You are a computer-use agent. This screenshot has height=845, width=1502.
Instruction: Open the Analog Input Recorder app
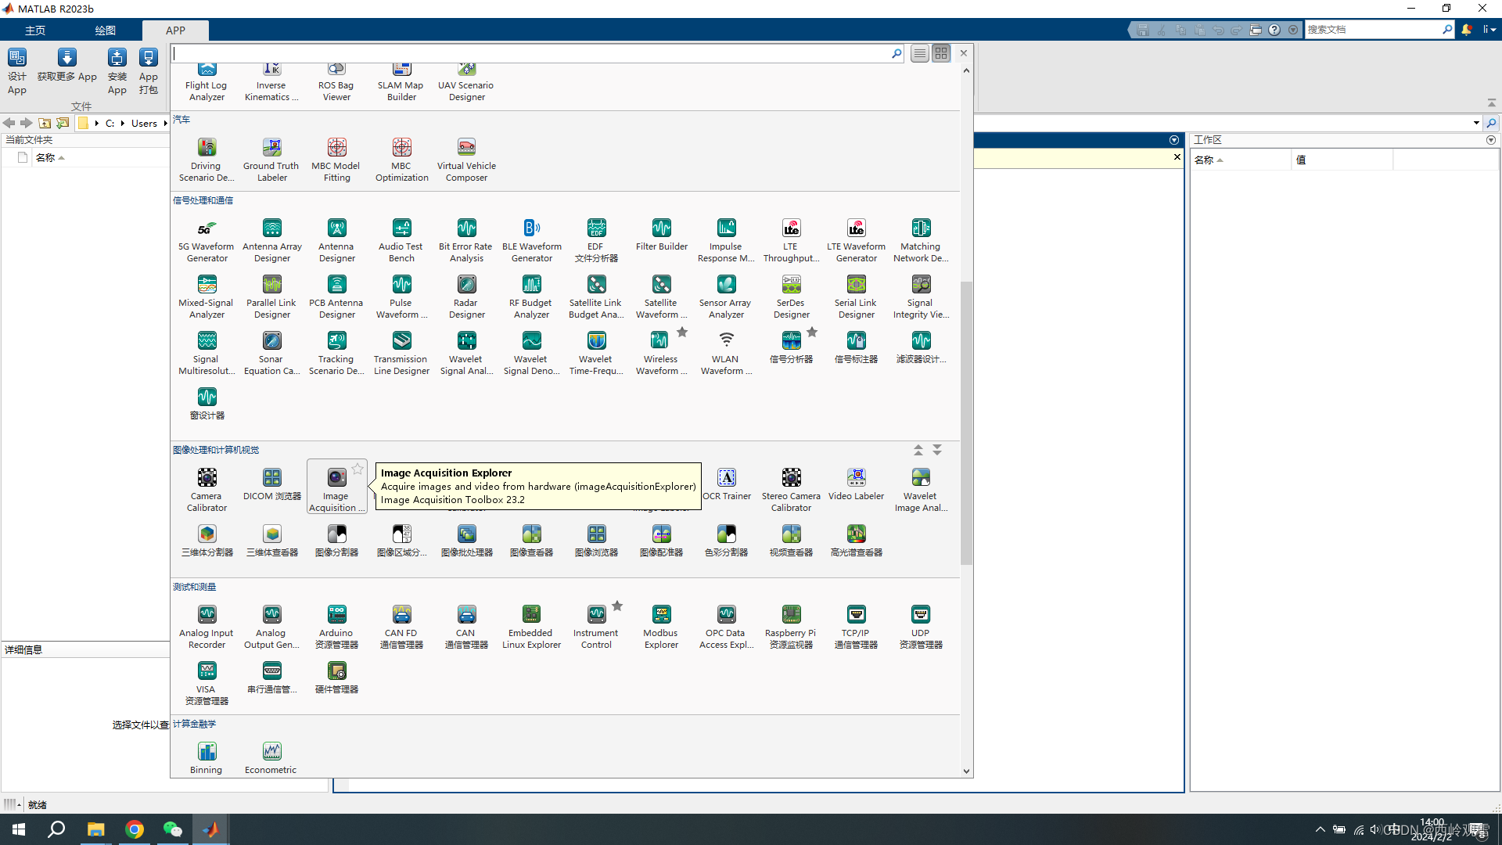pos(207,620)
